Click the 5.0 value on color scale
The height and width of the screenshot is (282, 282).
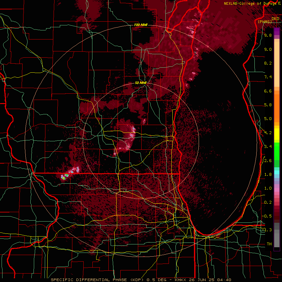[268, 119]
